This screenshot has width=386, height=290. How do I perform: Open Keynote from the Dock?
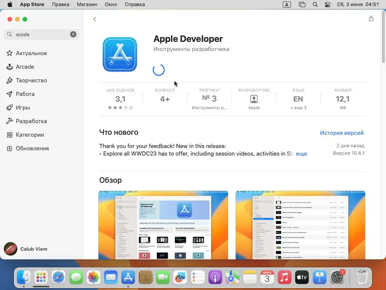pos(320,278)
